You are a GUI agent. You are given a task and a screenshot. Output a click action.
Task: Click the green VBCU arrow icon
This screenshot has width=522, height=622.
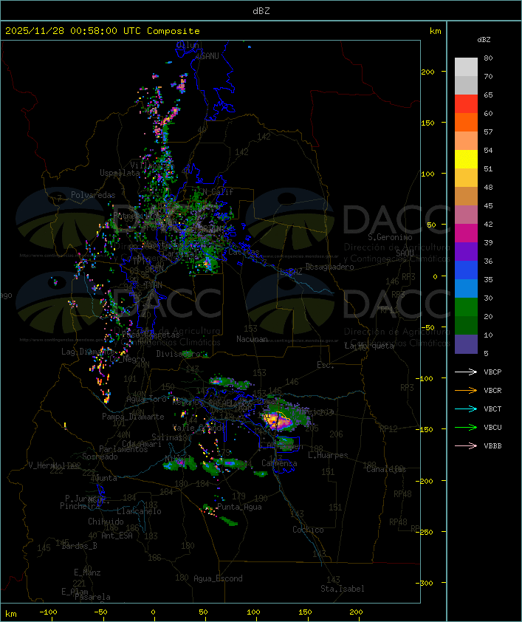[466, 427]
